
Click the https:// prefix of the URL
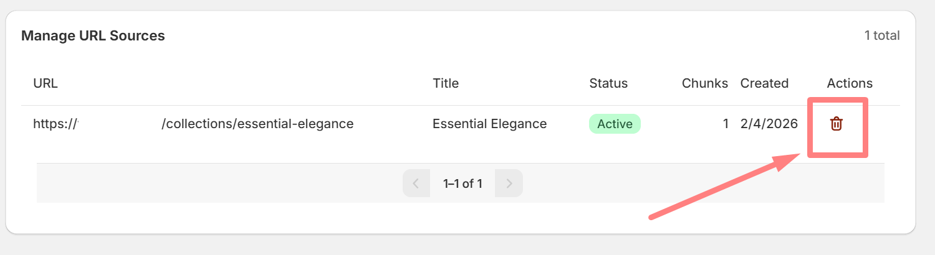[55, 124]
